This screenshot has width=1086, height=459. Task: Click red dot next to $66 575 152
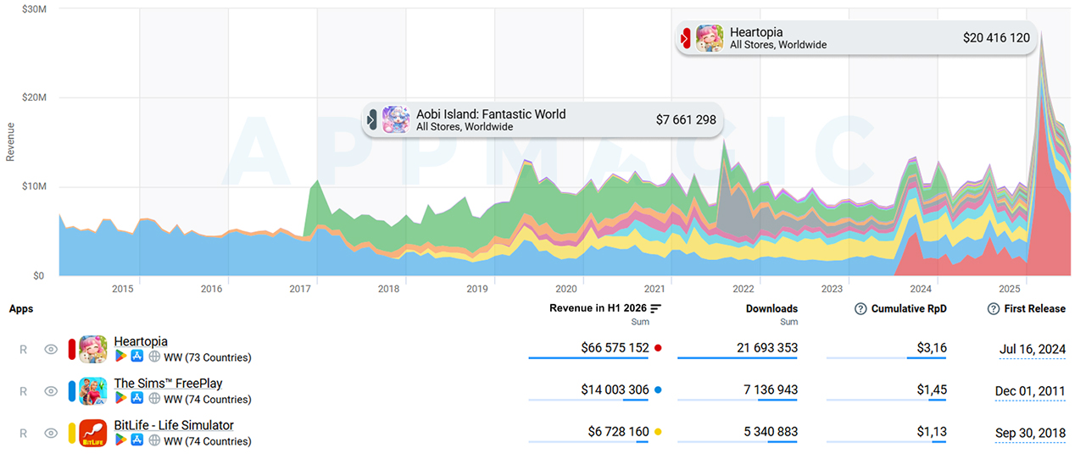[658, 348]
